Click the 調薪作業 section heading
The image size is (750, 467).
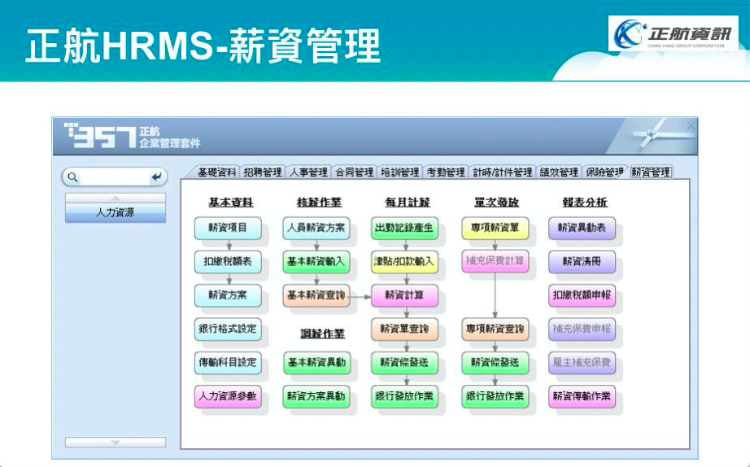point(322,334)
